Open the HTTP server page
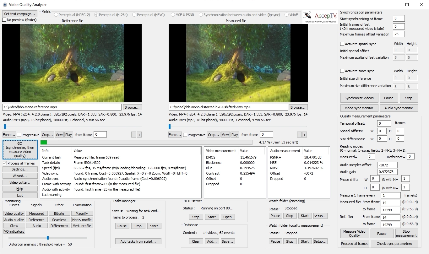This screenshot has height=254, width=429. (x=227, y=217)
